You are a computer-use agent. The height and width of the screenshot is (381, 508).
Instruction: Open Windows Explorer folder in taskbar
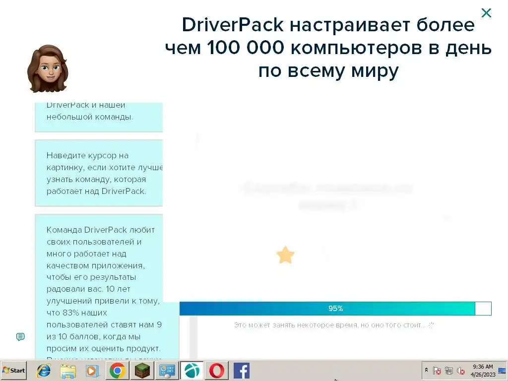click(68, 371)
